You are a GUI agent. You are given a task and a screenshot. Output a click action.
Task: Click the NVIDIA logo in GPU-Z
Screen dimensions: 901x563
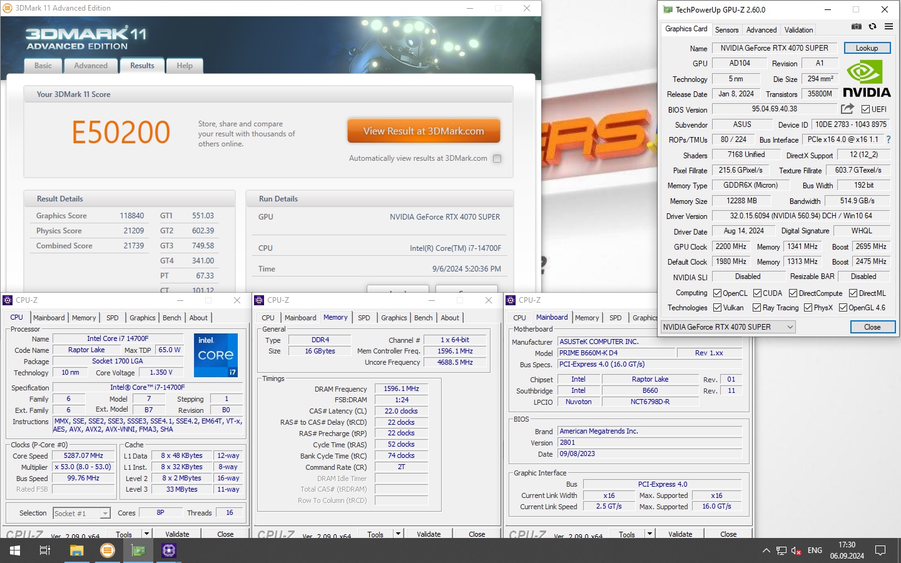pos(867,79)
